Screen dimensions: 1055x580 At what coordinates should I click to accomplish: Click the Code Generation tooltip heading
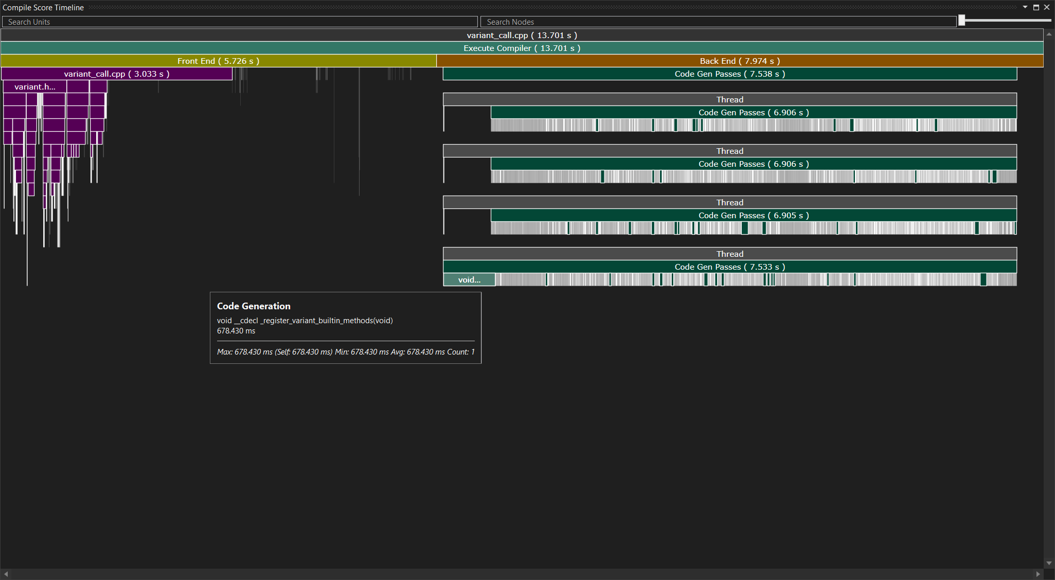(254, 306)
